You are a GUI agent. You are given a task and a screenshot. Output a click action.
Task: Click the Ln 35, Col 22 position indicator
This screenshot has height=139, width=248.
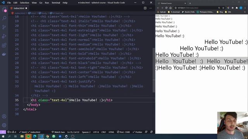(73, 132)
